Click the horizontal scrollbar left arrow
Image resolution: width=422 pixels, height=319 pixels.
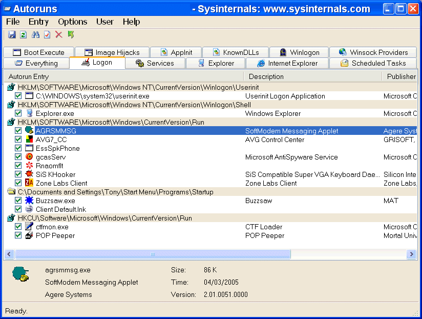pos(9,254)
